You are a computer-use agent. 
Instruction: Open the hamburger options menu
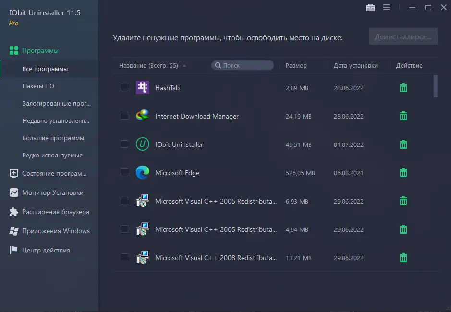[x=387, y=7]
